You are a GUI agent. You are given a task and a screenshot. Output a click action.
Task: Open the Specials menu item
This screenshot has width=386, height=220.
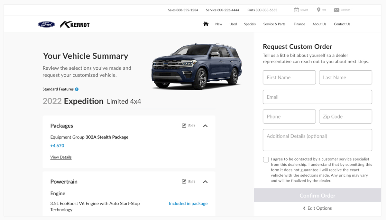point(250,24)
